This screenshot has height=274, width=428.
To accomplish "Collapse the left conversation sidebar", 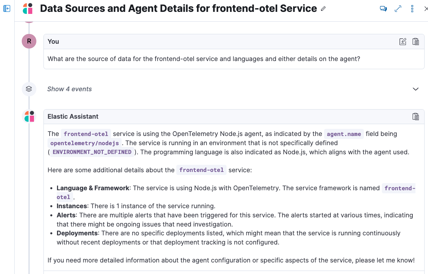I will 6,8.
